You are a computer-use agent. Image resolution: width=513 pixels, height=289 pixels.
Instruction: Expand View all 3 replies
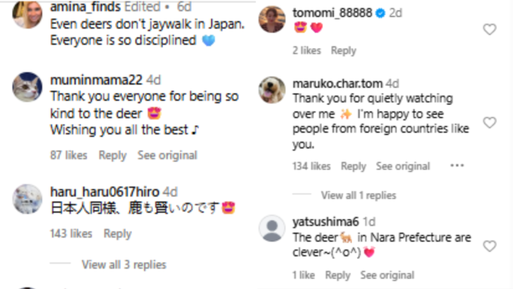pos(124,264)
